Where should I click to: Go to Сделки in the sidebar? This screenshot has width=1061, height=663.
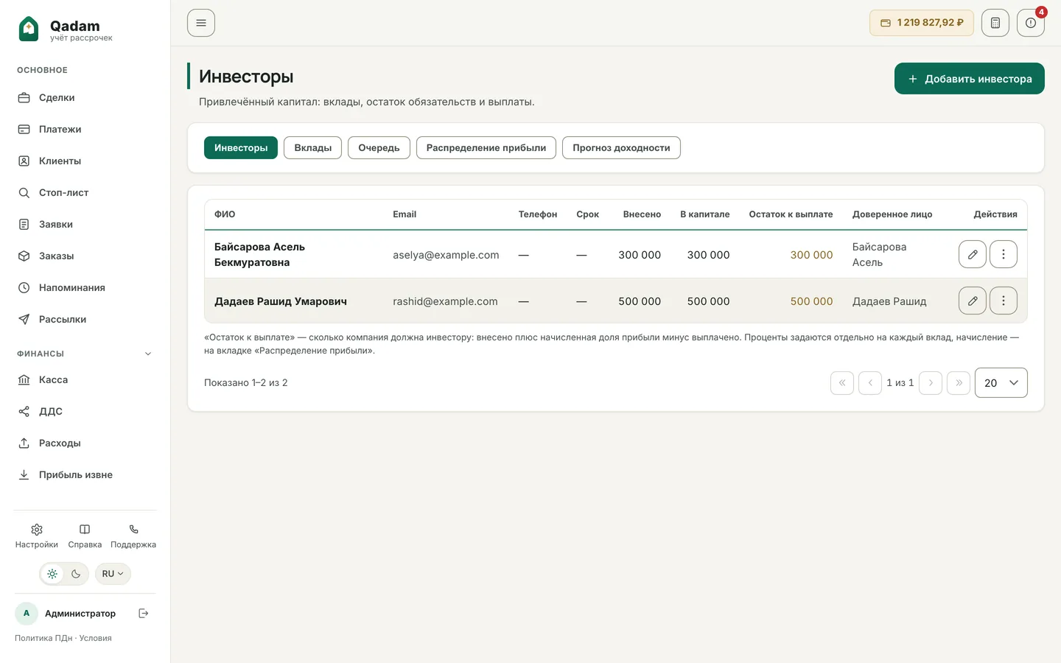(85, 97)
